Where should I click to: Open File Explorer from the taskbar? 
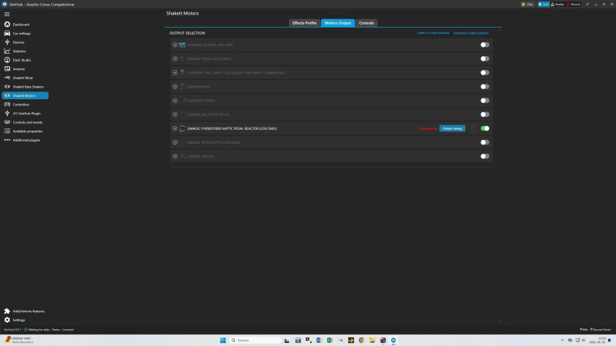pos(372,340)
